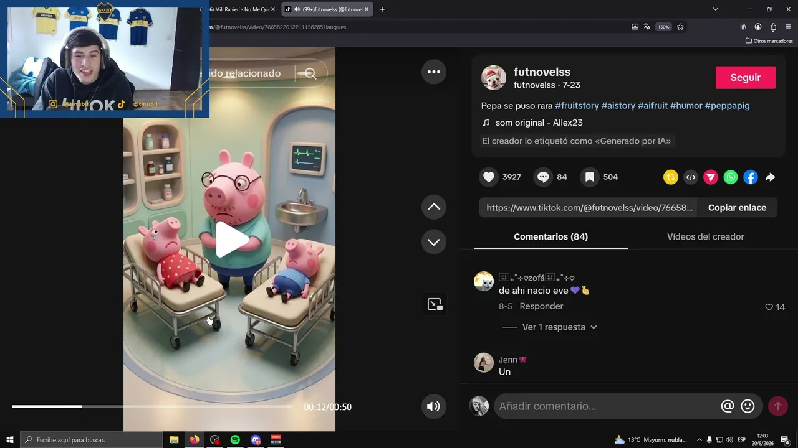Share the video on Facebook
The image size is (798, 448).
751,177
